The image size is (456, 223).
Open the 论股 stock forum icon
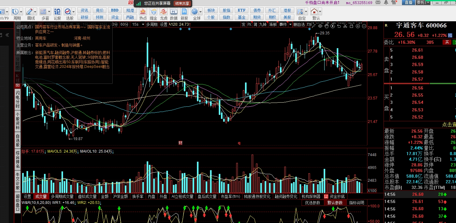click(57, 12)
